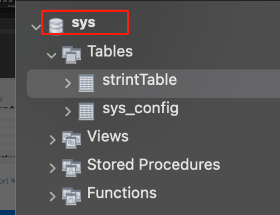
Task: Click the Functions folder icon
Action: [x=71, y=196]
